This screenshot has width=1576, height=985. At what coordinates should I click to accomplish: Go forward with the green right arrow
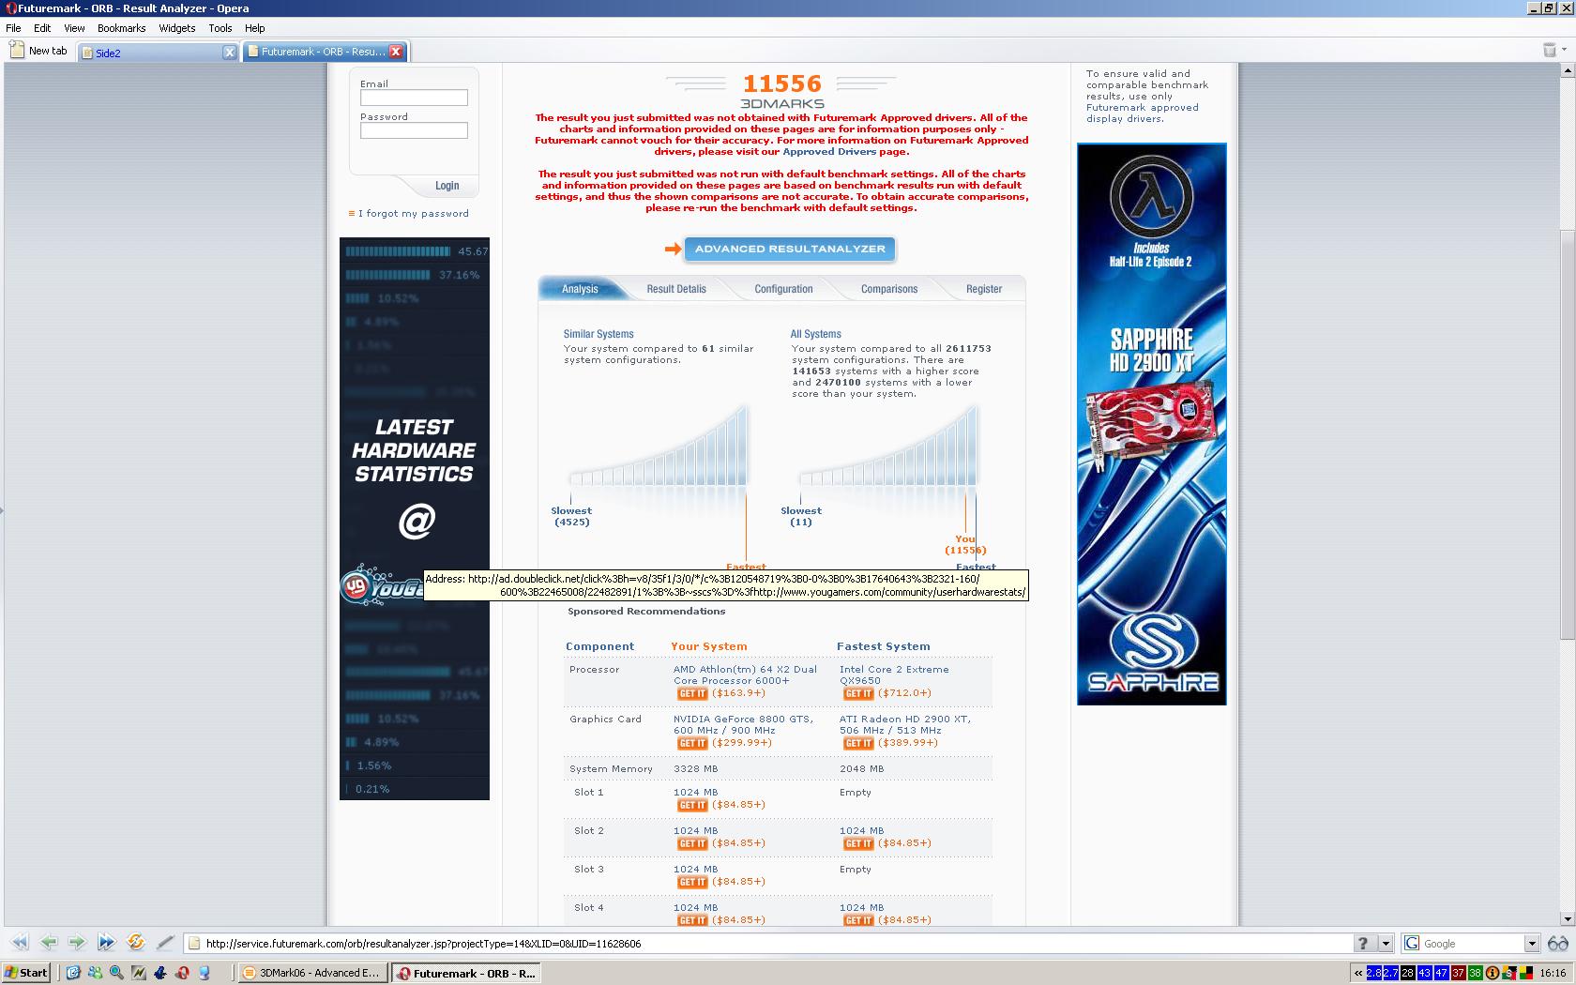pos(77,943)
